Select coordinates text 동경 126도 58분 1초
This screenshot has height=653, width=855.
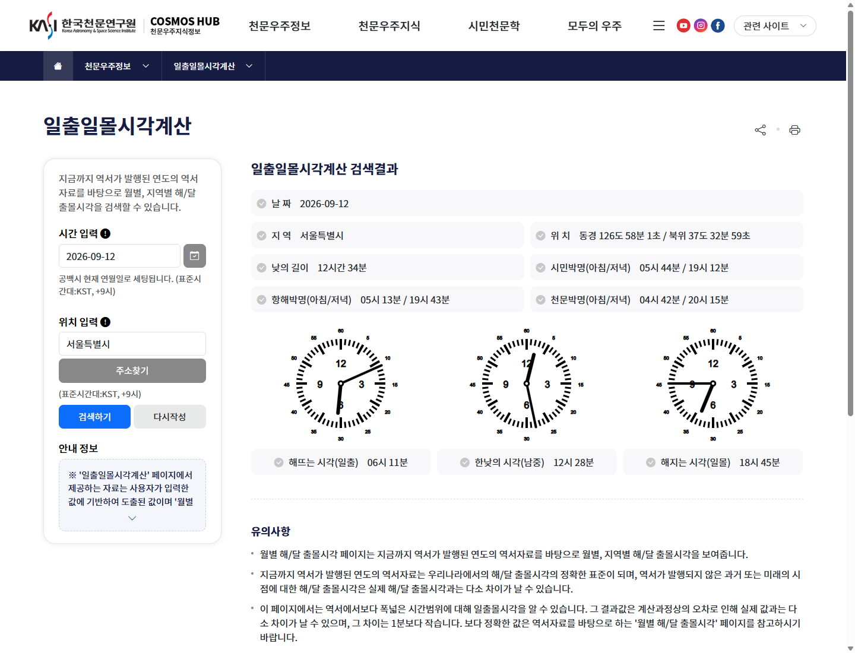click(620, 236)
